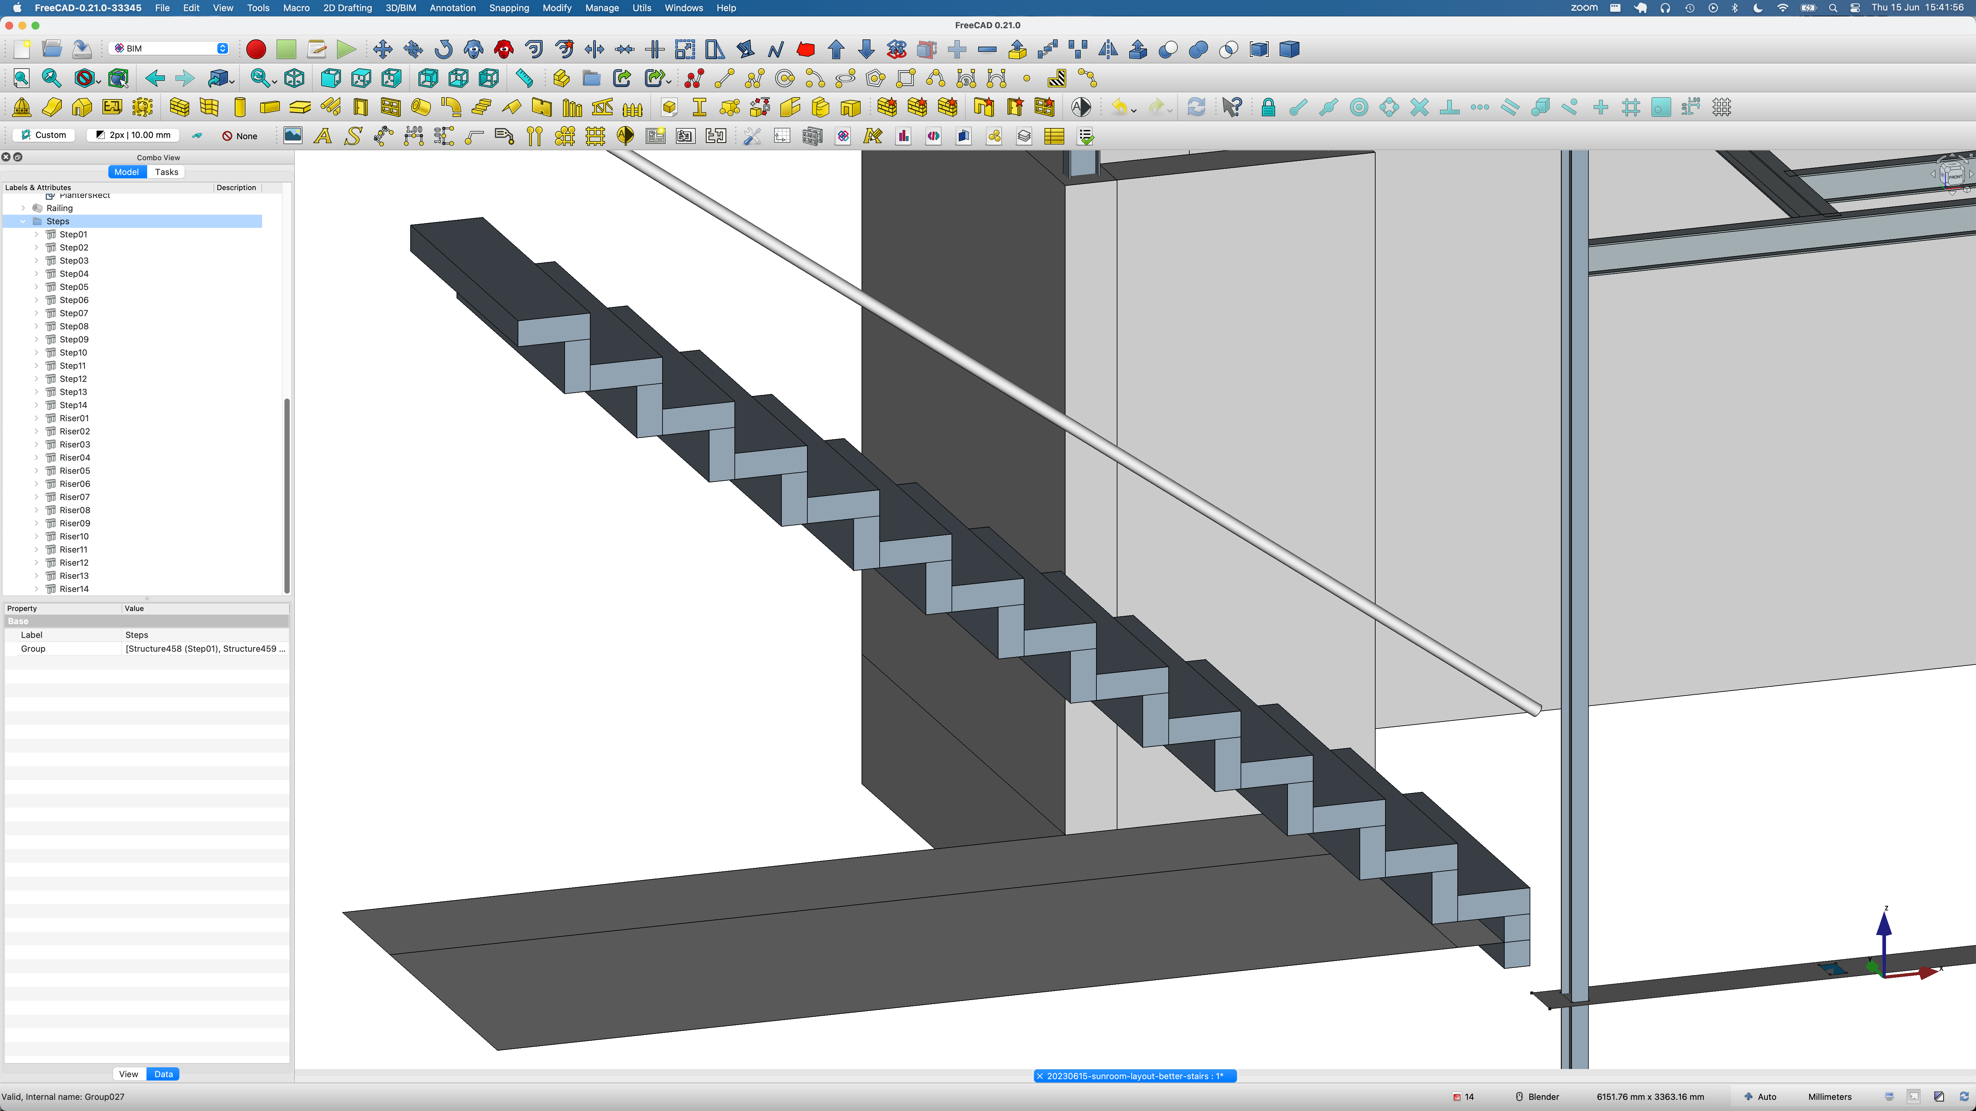This screenshot has width=1976, height=1111.
Task: Click the Blender navigation style button
Action: pos(1537,1097)
